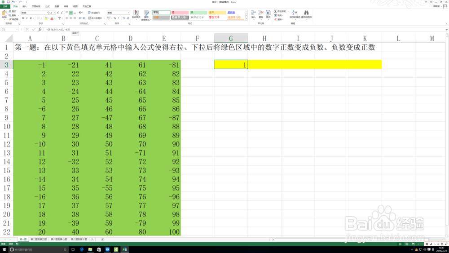The image size is (449, 253).
Task: Click the Font Color red A
Action: point(52,18)
